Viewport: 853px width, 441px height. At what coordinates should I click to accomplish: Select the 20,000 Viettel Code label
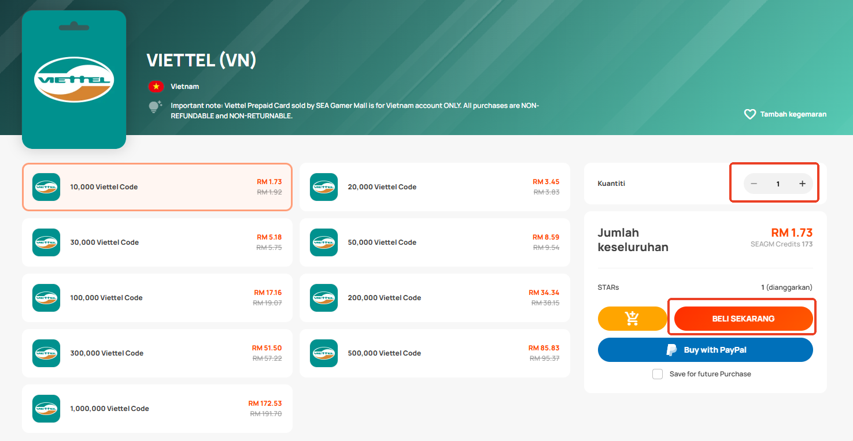click(x=382, y=187)
